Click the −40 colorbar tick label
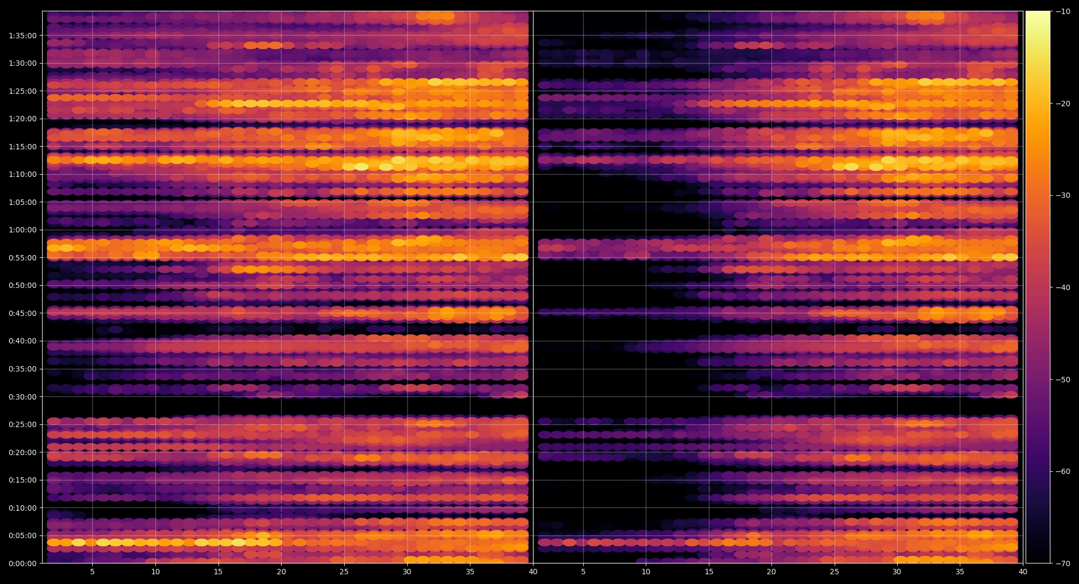Viewport: 1079px width, 584px height. (1063, 287)
